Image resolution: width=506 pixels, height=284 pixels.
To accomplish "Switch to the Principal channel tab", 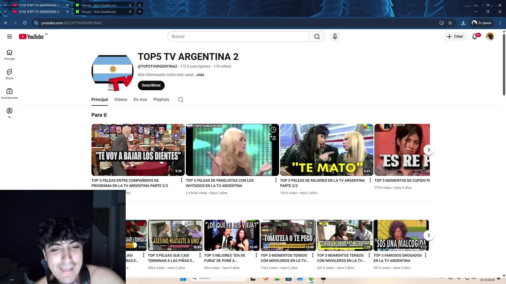I will [x=100, y=100].
